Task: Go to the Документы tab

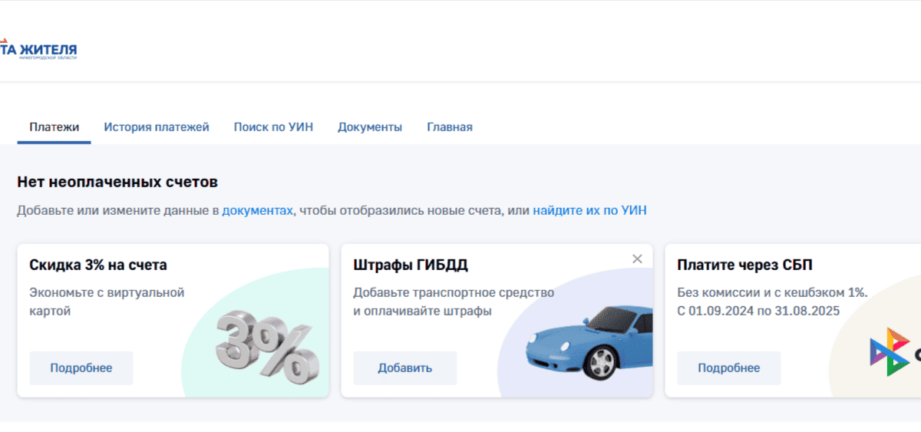Action: [370, 127]
